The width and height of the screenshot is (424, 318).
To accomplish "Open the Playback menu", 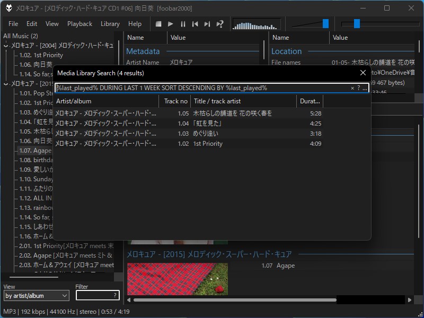I will click(79, 23).
